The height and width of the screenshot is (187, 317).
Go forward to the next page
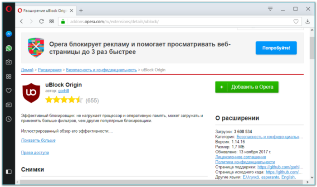31,21
